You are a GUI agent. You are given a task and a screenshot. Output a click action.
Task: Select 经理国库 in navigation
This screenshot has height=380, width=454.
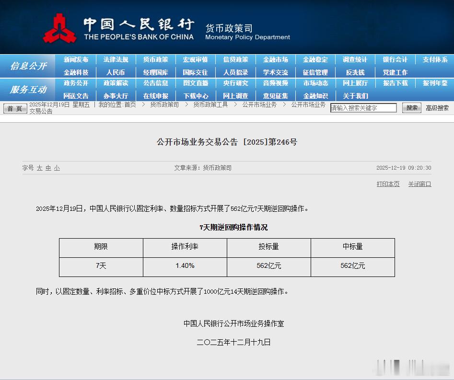point(156,72)
